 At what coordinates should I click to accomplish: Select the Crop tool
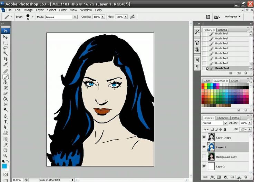[x=5, y=59]
